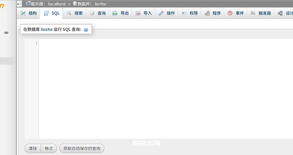This screenshot has width=293, height=155.
Task: Click the 触发器 tab trigger icon
Action: point(253,13)
